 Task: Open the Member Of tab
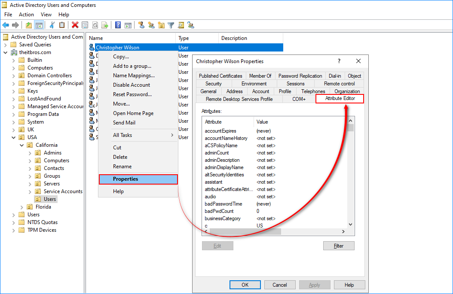coord(260,76)
